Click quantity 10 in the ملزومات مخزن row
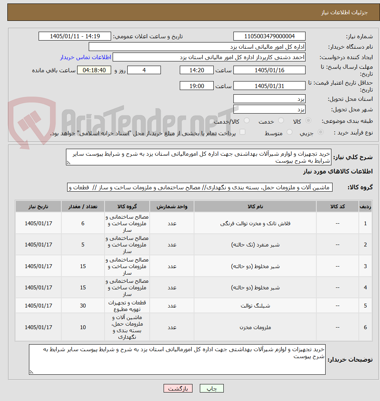380x401 pixels. [x=83, y=327]
